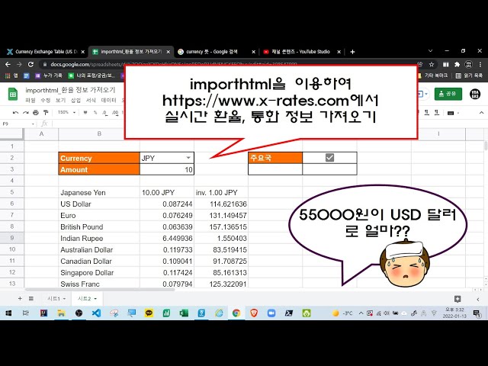Click the Explore button at bottom right
This screenshot has width=488, height=366.
(457, 299)
